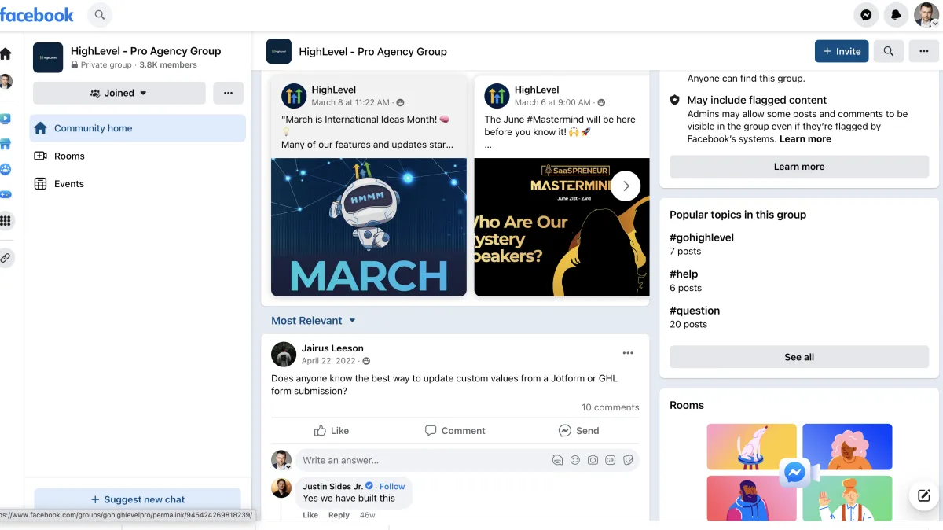Expand the Joined dropdown button
Image resolution: width=943 pixels, height=530 pixels.
(x=119, y=93)
